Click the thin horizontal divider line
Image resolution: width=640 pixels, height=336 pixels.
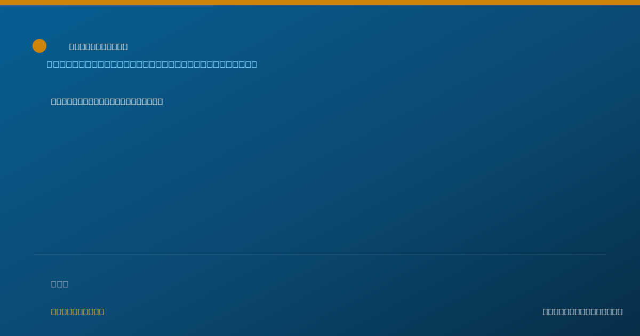coord(320,254)
